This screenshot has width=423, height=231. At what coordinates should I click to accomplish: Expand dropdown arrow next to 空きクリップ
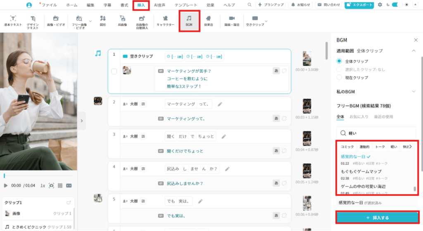coord(266,21)
